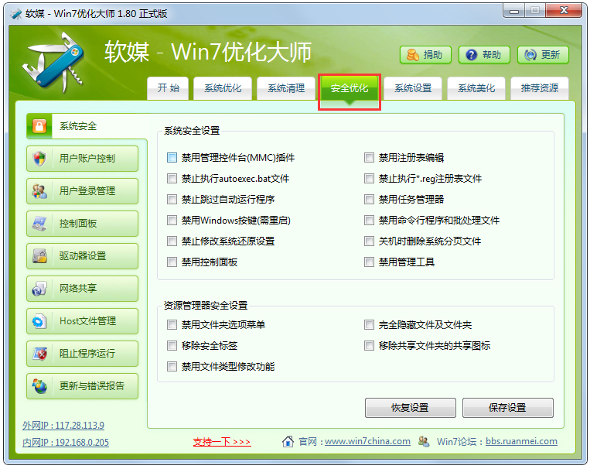Click the 系统安全 orange lock icon

39,126
